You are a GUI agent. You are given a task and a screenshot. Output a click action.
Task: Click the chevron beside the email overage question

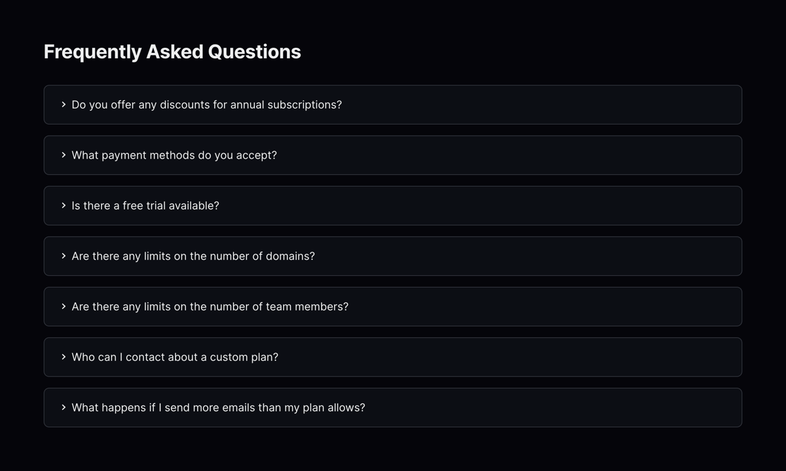coord(63,407)
